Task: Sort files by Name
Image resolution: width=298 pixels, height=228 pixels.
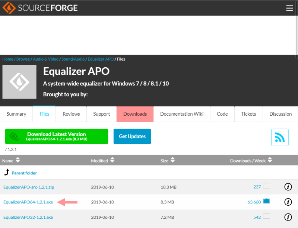Action: pyautogui.click(x=11, y=160)
